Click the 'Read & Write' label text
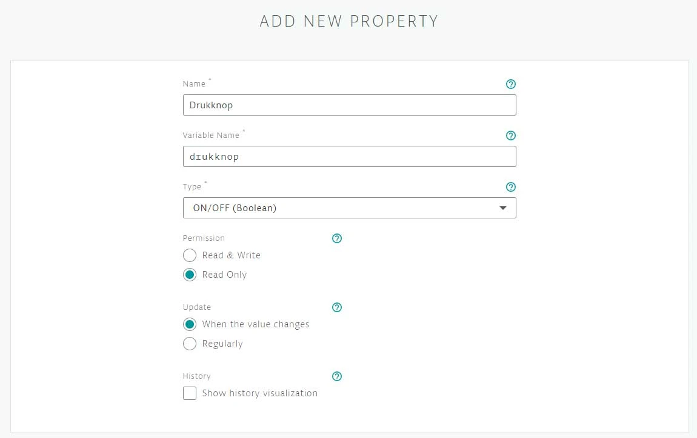Viewport: 697px width, 438px height. [231, 255]
